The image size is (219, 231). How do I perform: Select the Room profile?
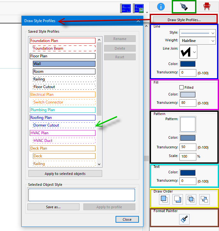[x=64, y=71]
